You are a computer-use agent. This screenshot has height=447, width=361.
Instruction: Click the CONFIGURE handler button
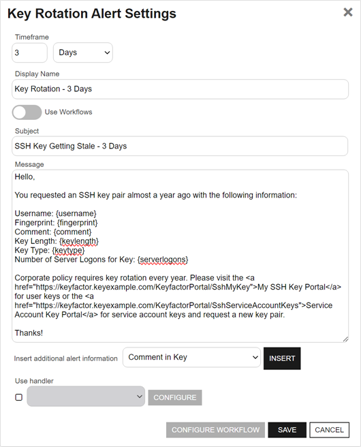pyautogui.click(x=175, y=398)
